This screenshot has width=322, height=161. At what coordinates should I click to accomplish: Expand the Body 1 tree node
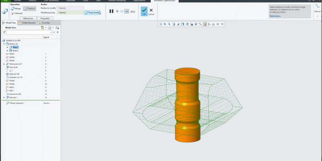(x=7, y=47)
